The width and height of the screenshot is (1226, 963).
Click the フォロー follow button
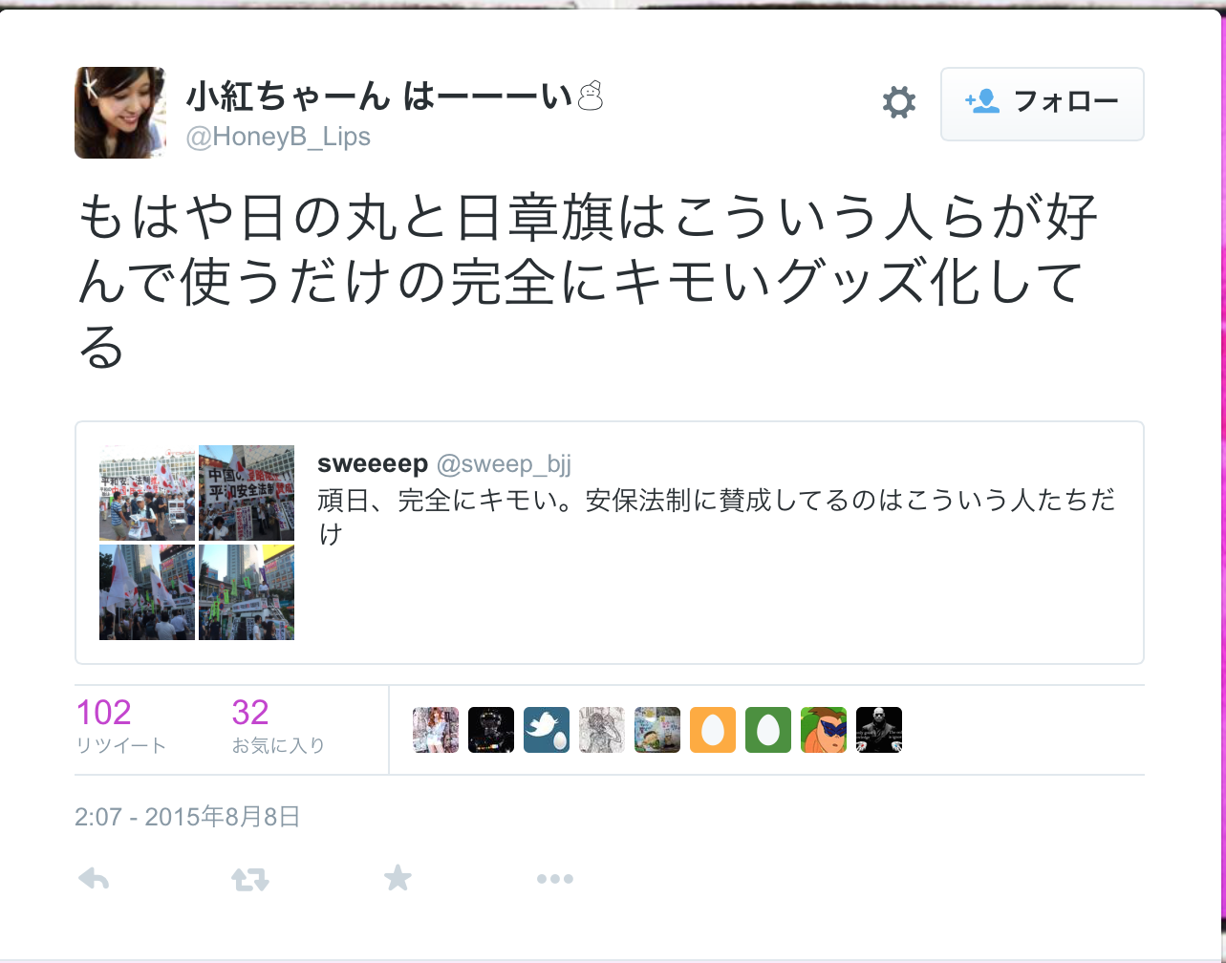click(x=1043, y=104)
